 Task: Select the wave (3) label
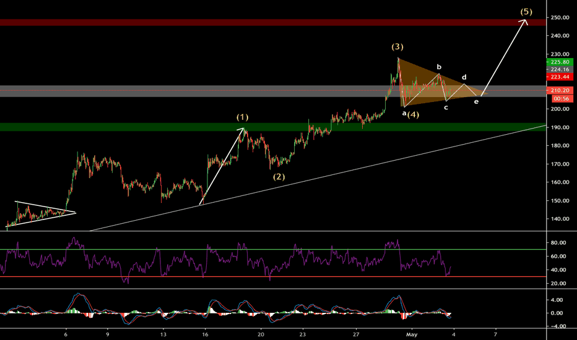[397, 47]
